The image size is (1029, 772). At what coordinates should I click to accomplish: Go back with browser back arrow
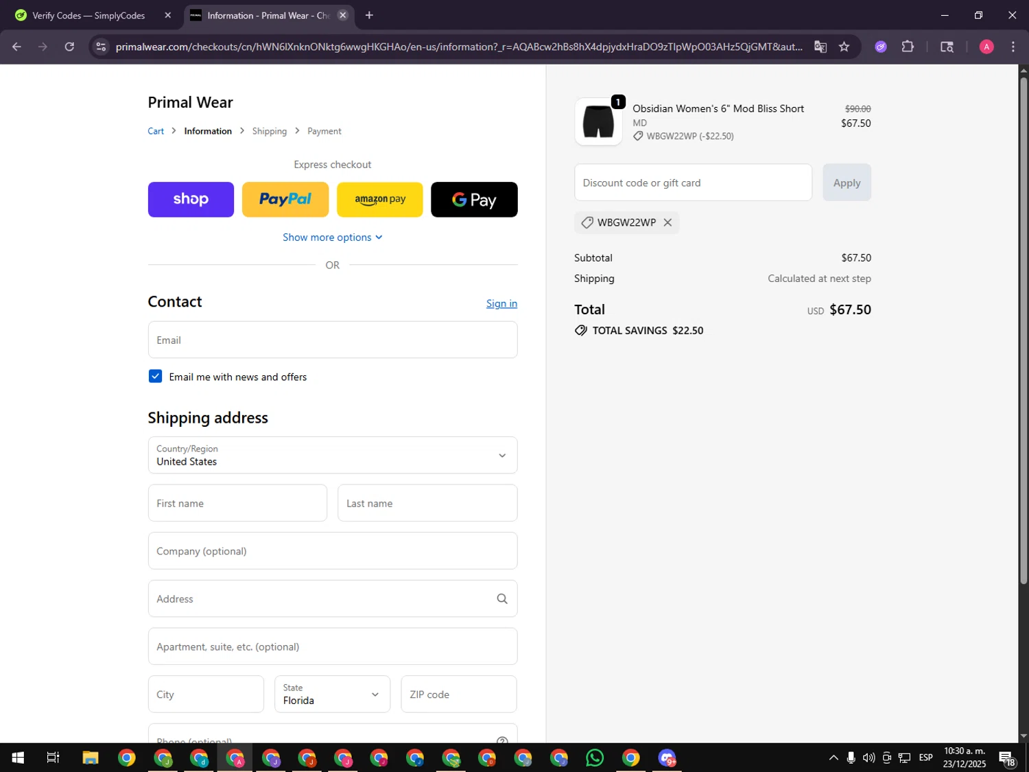coord(16,47)
